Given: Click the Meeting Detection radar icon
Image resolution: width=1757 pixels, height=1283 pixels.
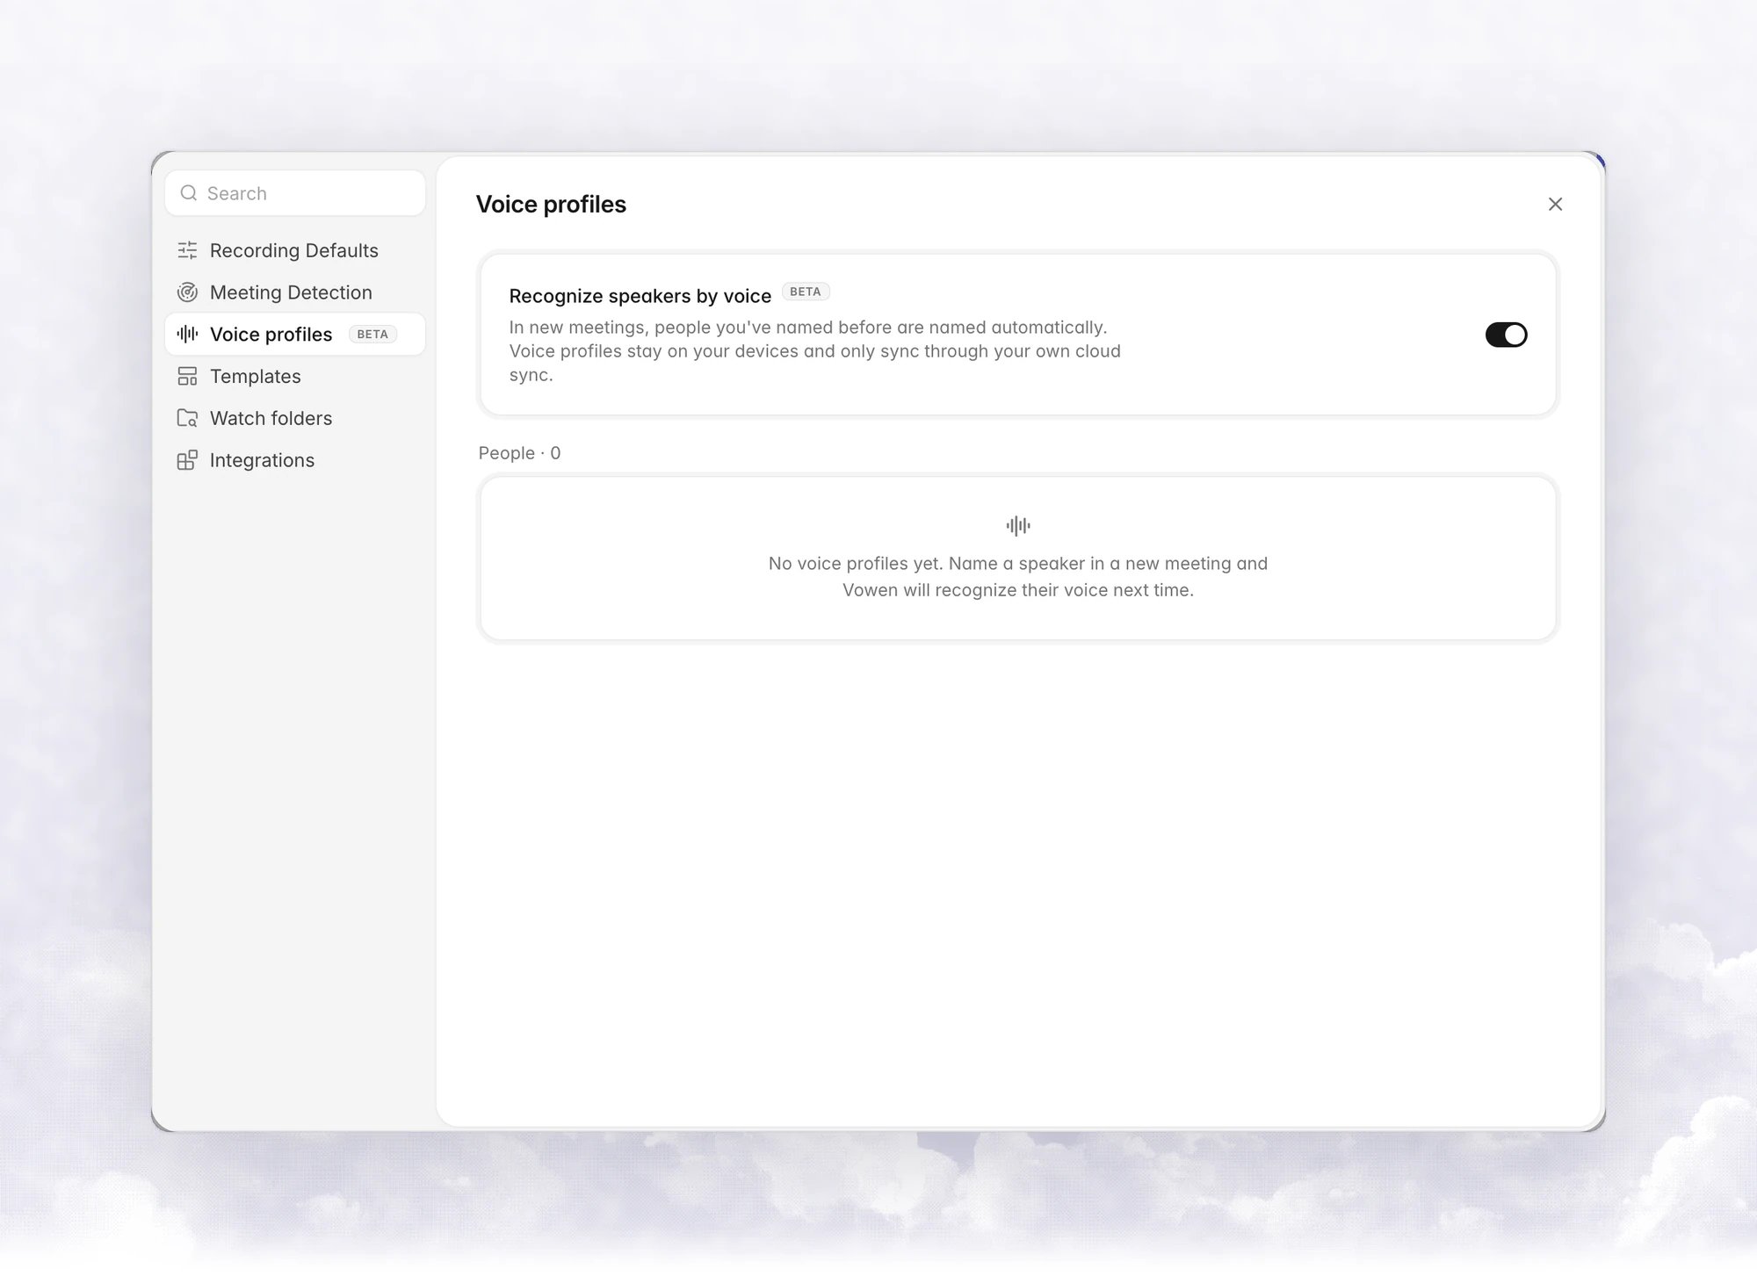Looking at the screenshot, I should (x=187, y=292).
